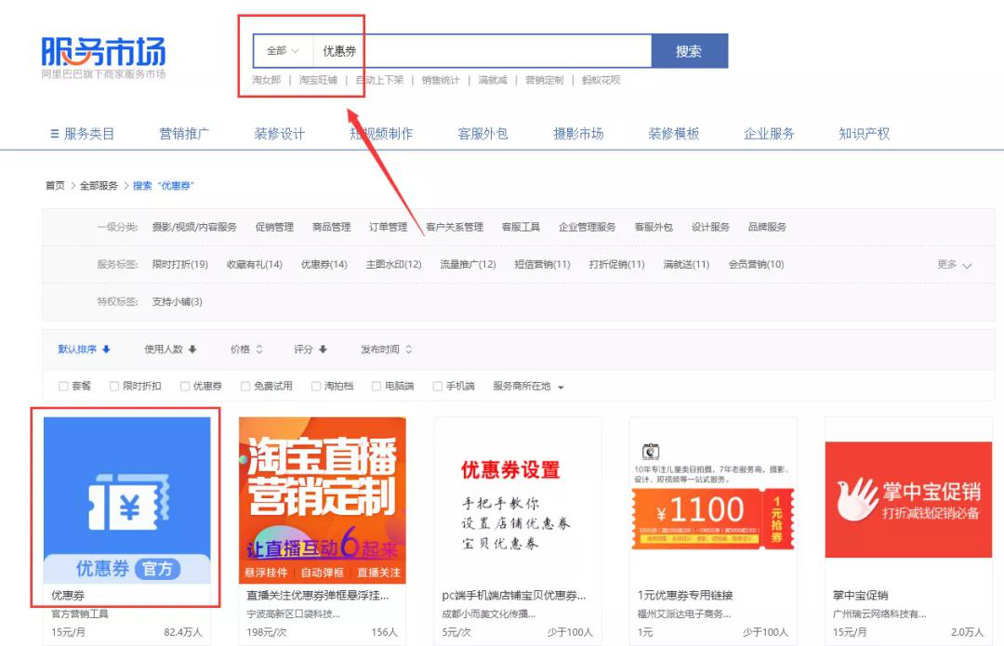The image size is (1004, 646).
Task: Sort results by 评分
Action: [x=310, y=349]
